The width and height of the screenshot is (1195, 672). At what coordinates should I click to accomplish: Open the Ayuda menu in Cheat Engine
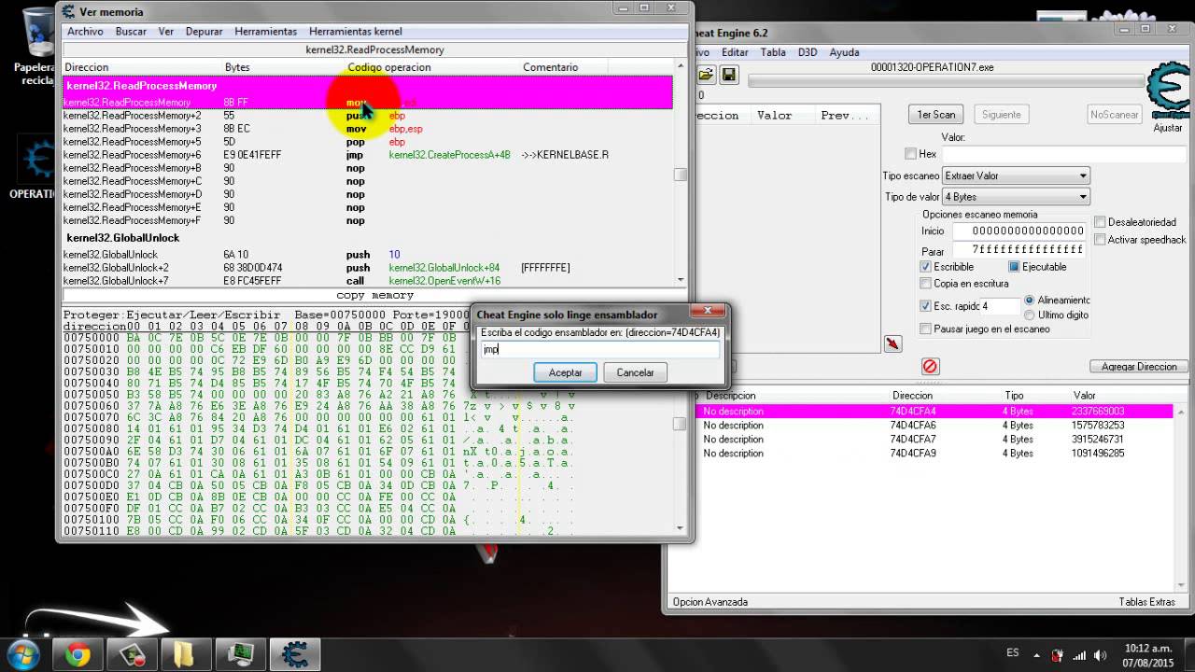pos(844,52)
